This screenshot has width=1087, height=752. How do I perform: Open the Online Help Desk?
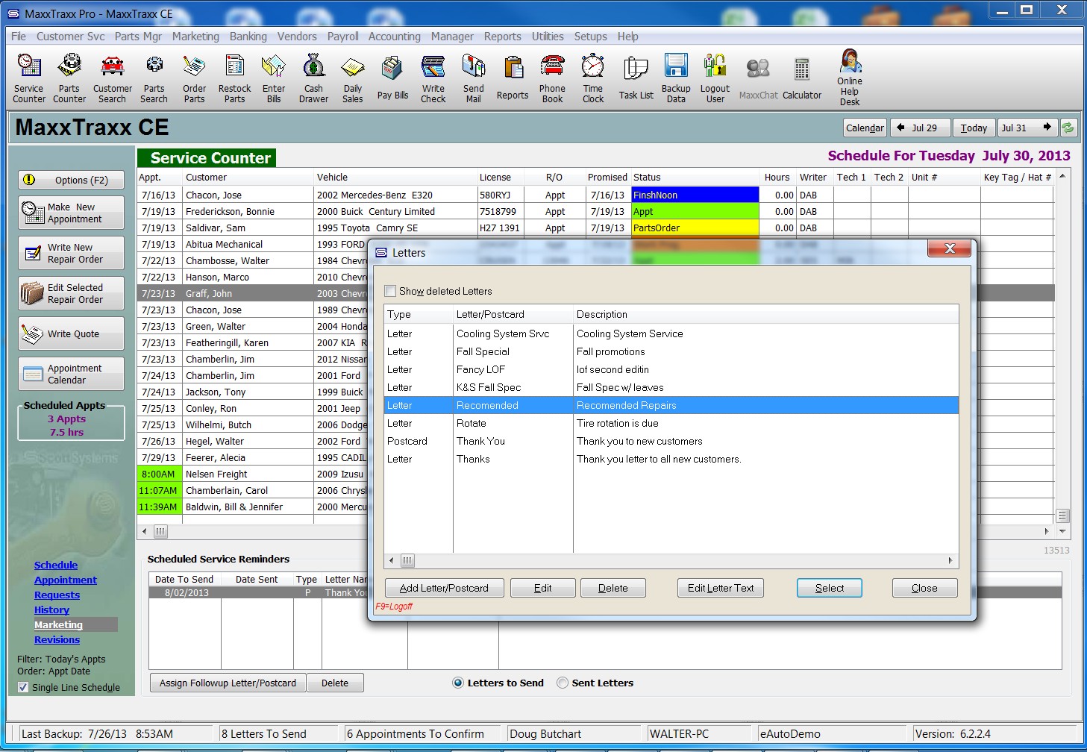tap(850, 77)
